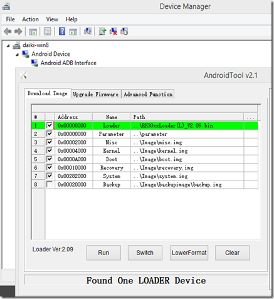Click the blue Help question-mark toolbar icon

coord(62,31)
